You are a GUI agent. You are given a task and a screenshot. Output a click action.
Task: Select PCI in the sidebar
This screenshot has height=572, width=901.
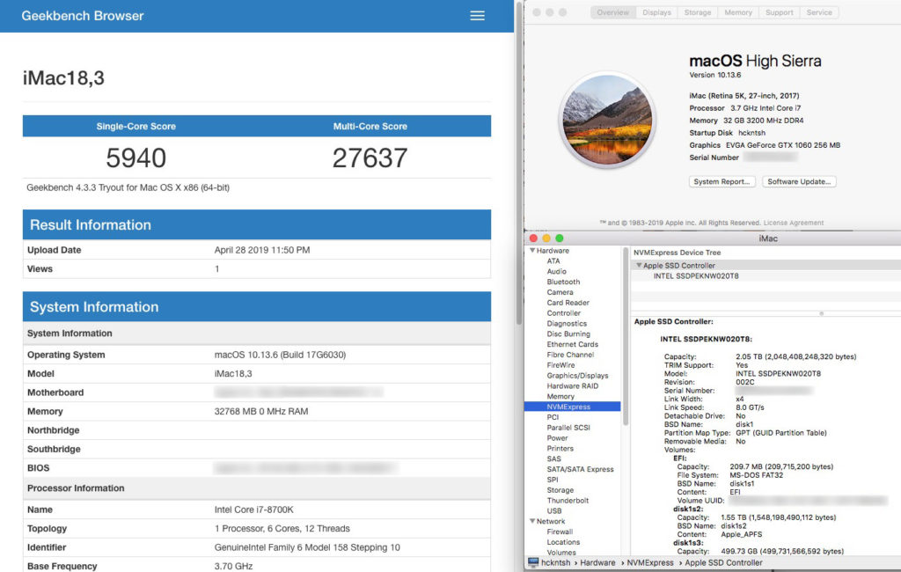click(553, 417)
